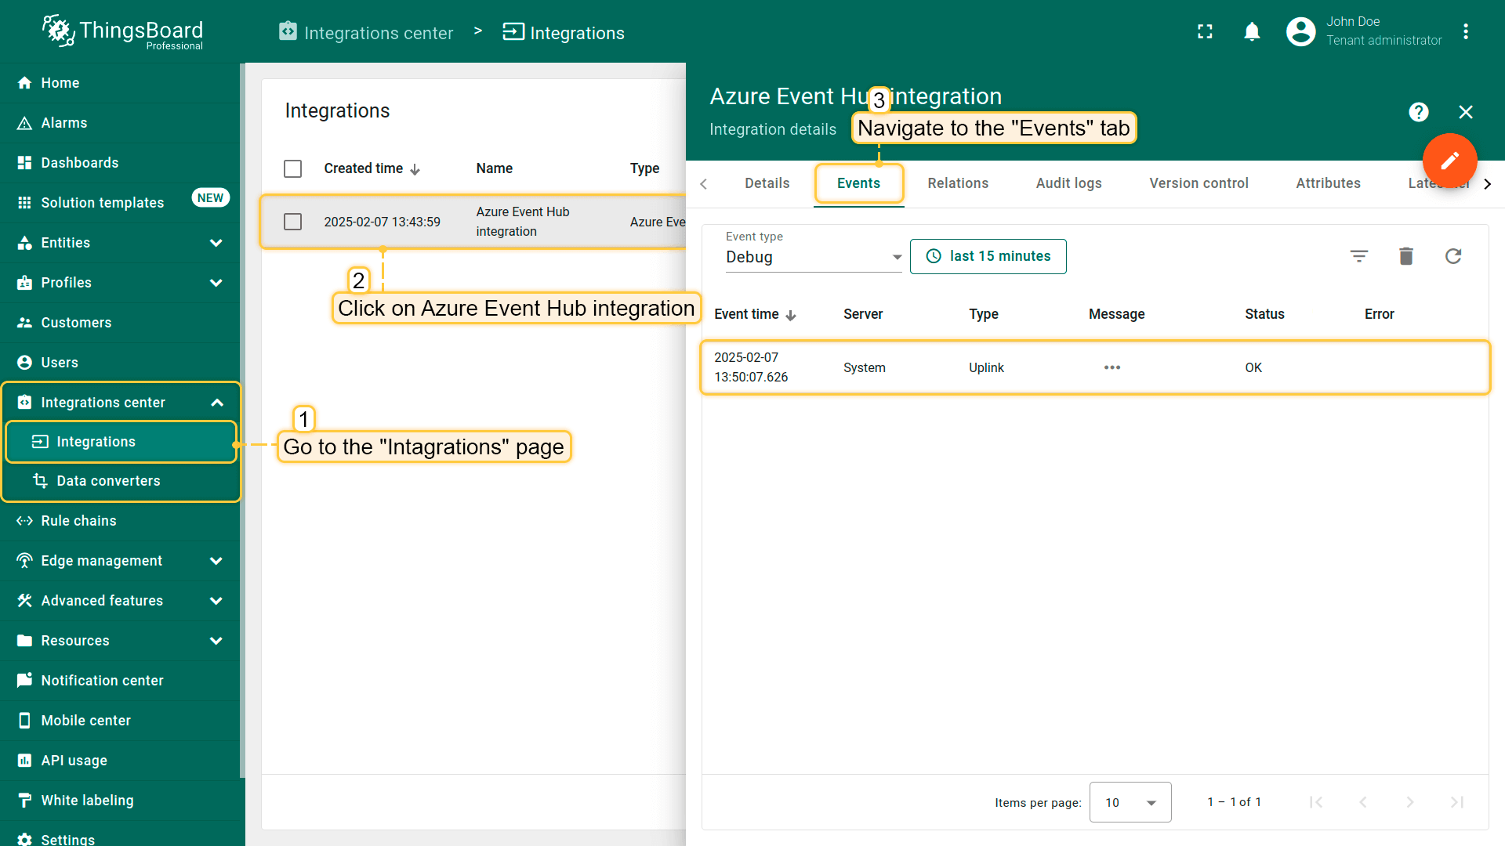Viewport: 1505px width, 846px height.
Task: Check the select-all integrations checkbox
Action: point(292,168)
